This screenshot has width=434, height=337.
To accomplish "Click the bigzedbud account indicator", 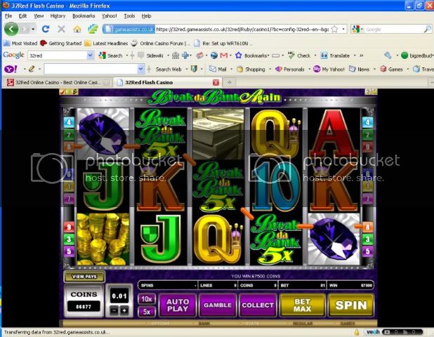I will pos(417,55).
